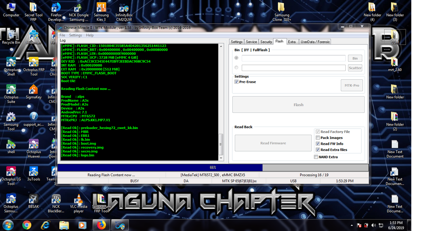This screenshot has width=442, height=231.
Task: Switch to the Extra tab
Action: [292, 42]
